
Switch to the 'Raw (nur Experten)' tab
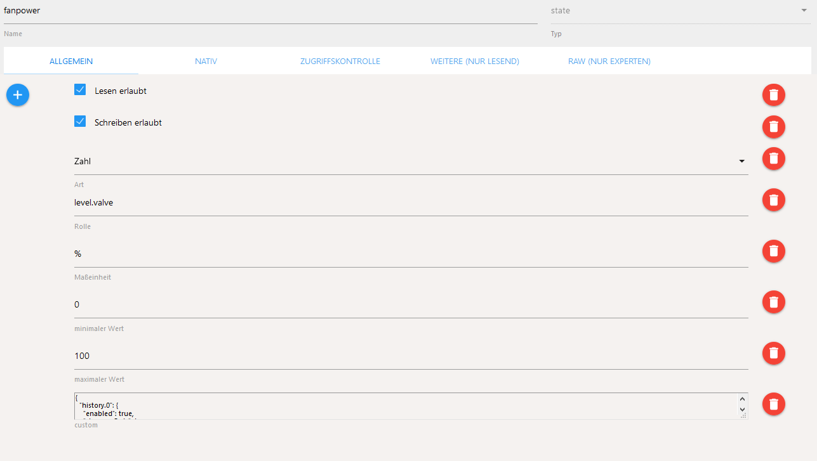click(609, 62)
